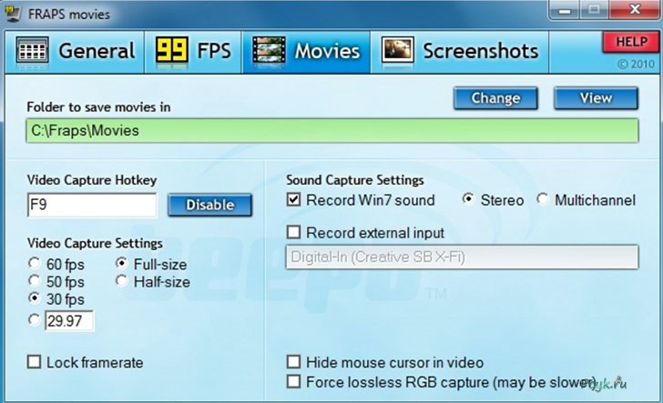The width and height of the screenshot is (663, 403).
Task: Enable Force lossless RGB capture
Action: click(294, 381)
